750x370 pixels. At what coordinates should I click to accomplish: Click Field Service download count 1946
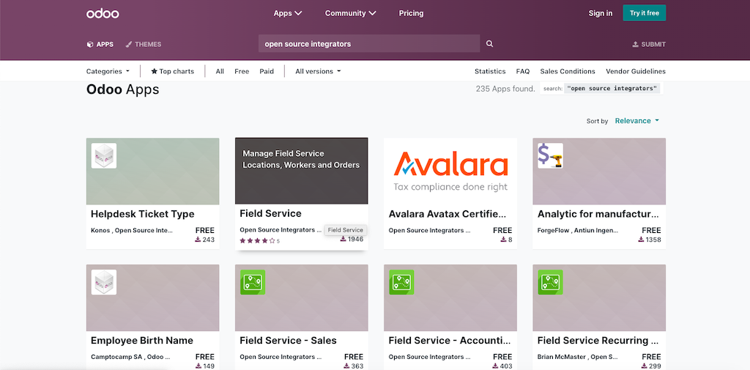355,239
